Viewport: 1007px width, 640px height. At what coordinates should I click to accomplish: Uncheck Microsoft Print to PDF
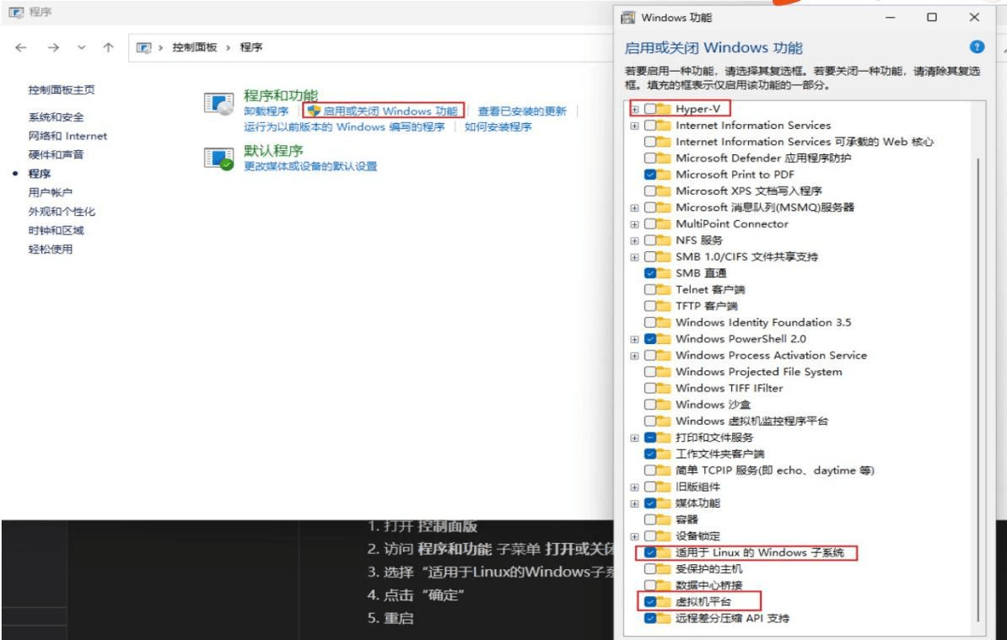pyautogui.click(x=650, y=175)
